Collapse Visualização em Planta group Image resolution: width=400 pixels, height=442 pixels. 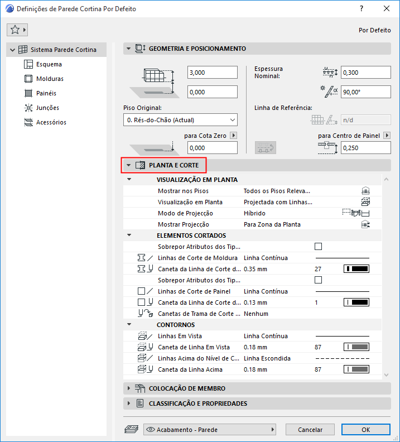[x=129, y=179]
